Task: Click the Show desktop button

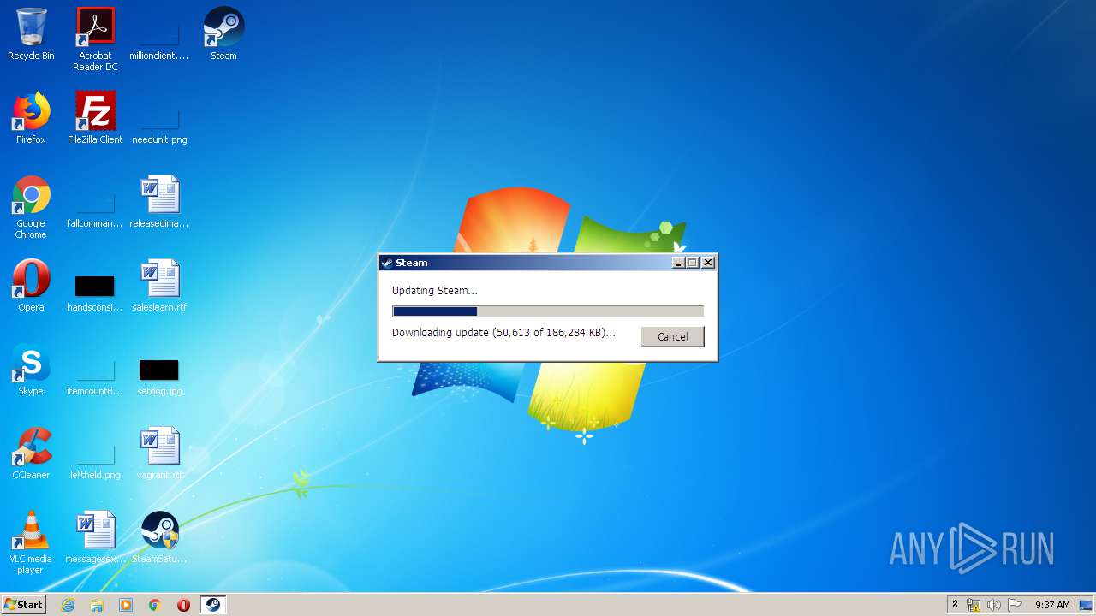Action: coord(1087,605)
